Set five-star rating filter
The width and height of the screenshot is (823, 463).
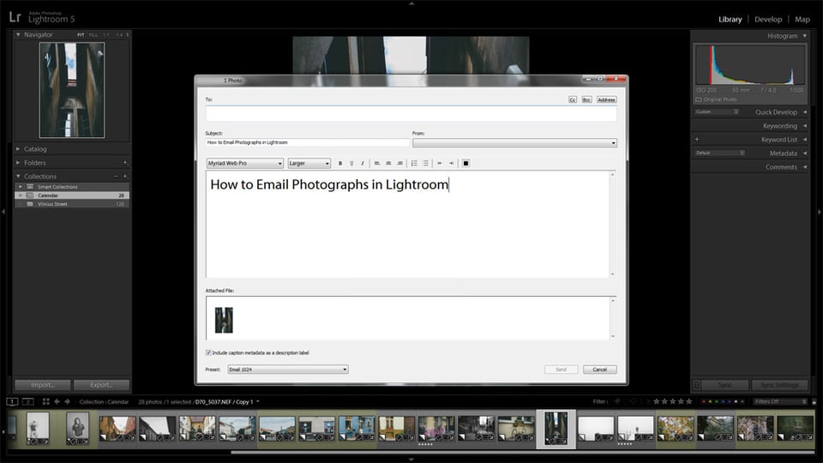click(x=689, y=401)
